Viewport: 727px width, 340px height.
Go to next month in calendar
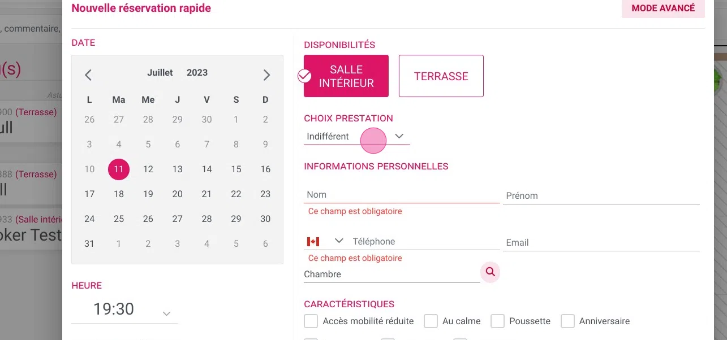(x=266, y=75)
